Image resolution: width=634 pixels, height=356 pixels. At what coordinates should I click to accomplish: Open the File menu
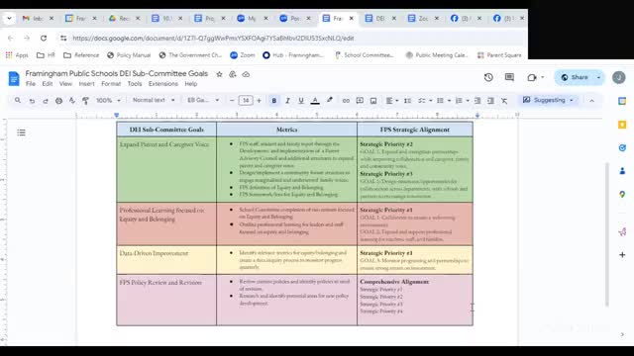(31, 84)
